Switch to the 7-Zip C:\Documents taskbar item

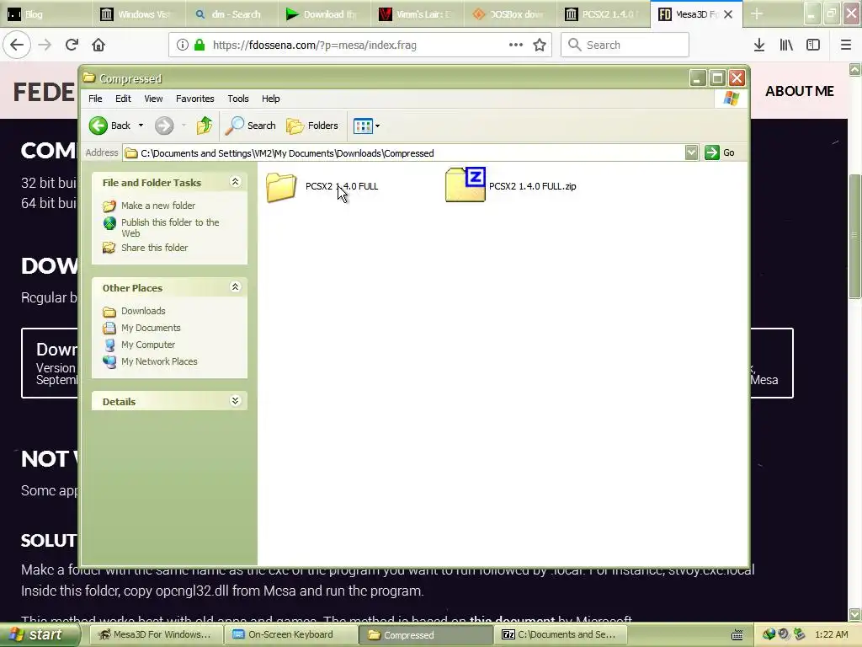tap(559, 635)
